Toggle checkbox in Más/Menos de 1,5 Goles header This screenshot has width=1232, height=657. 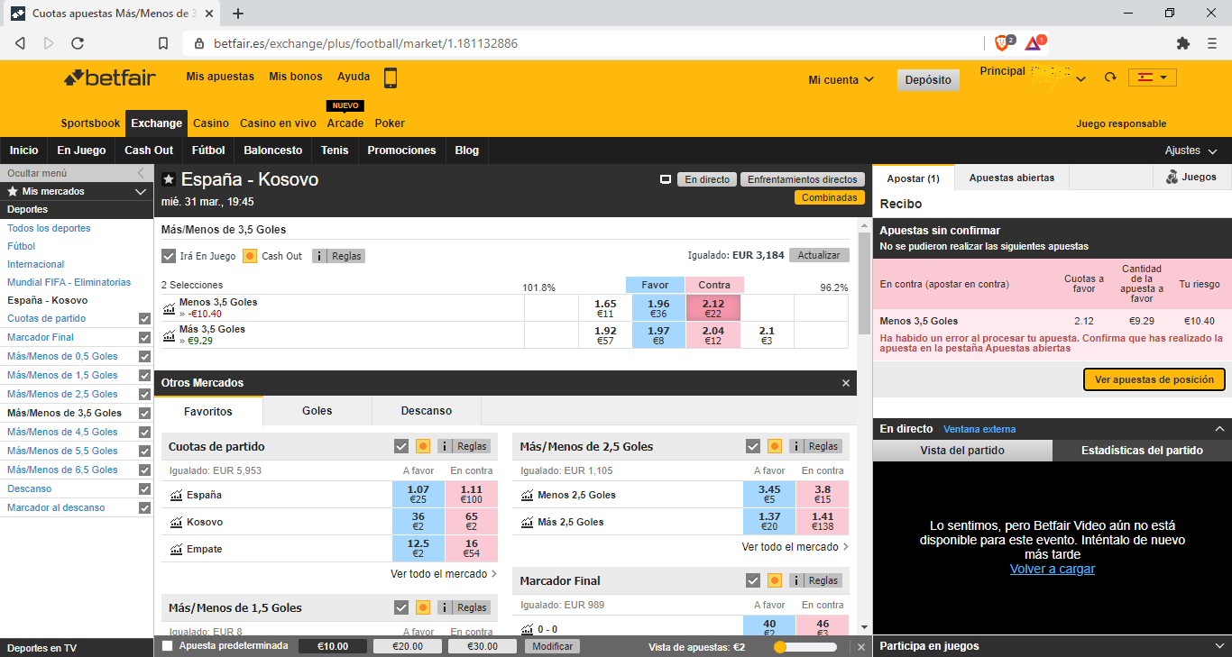click(401, 607)
